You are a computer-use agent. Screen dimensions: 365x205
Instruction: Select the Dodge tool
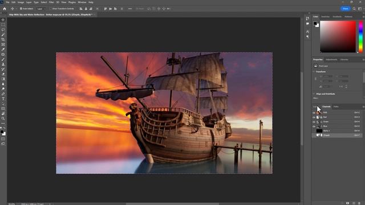tap(3, 89)
